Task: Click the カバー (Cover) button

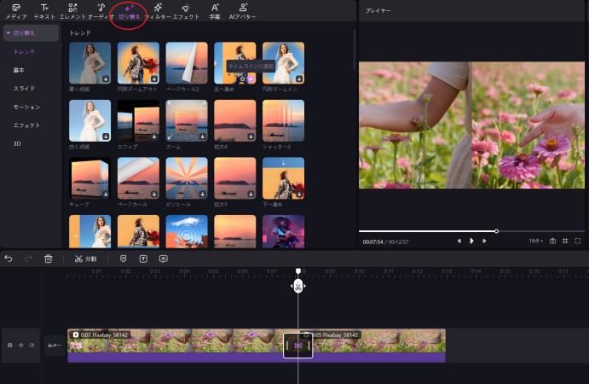Action: [x=54, y=346]
